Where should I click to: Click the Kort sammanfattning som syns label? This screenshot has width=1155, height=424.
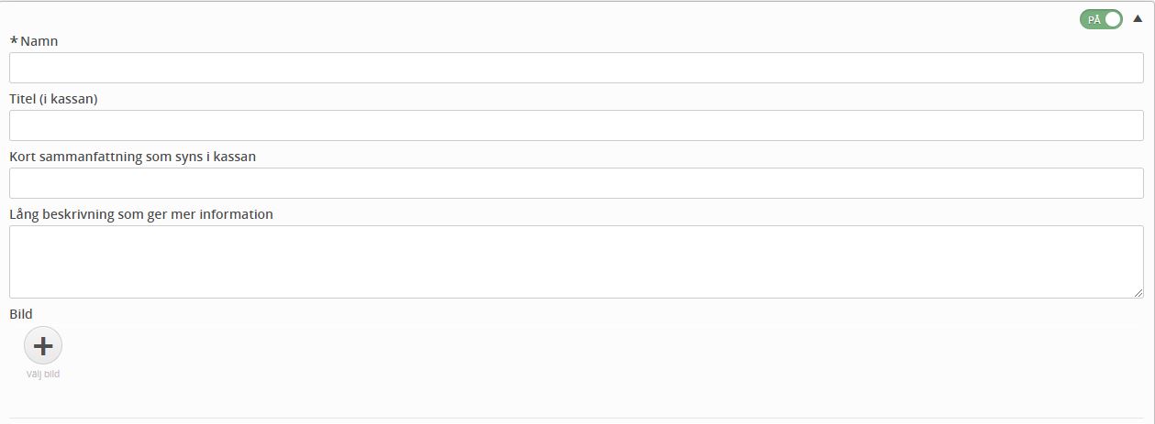click(132, 157)
